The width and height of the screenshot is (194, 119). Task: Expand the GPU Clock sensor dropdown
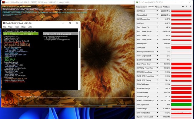click(157, 11)
